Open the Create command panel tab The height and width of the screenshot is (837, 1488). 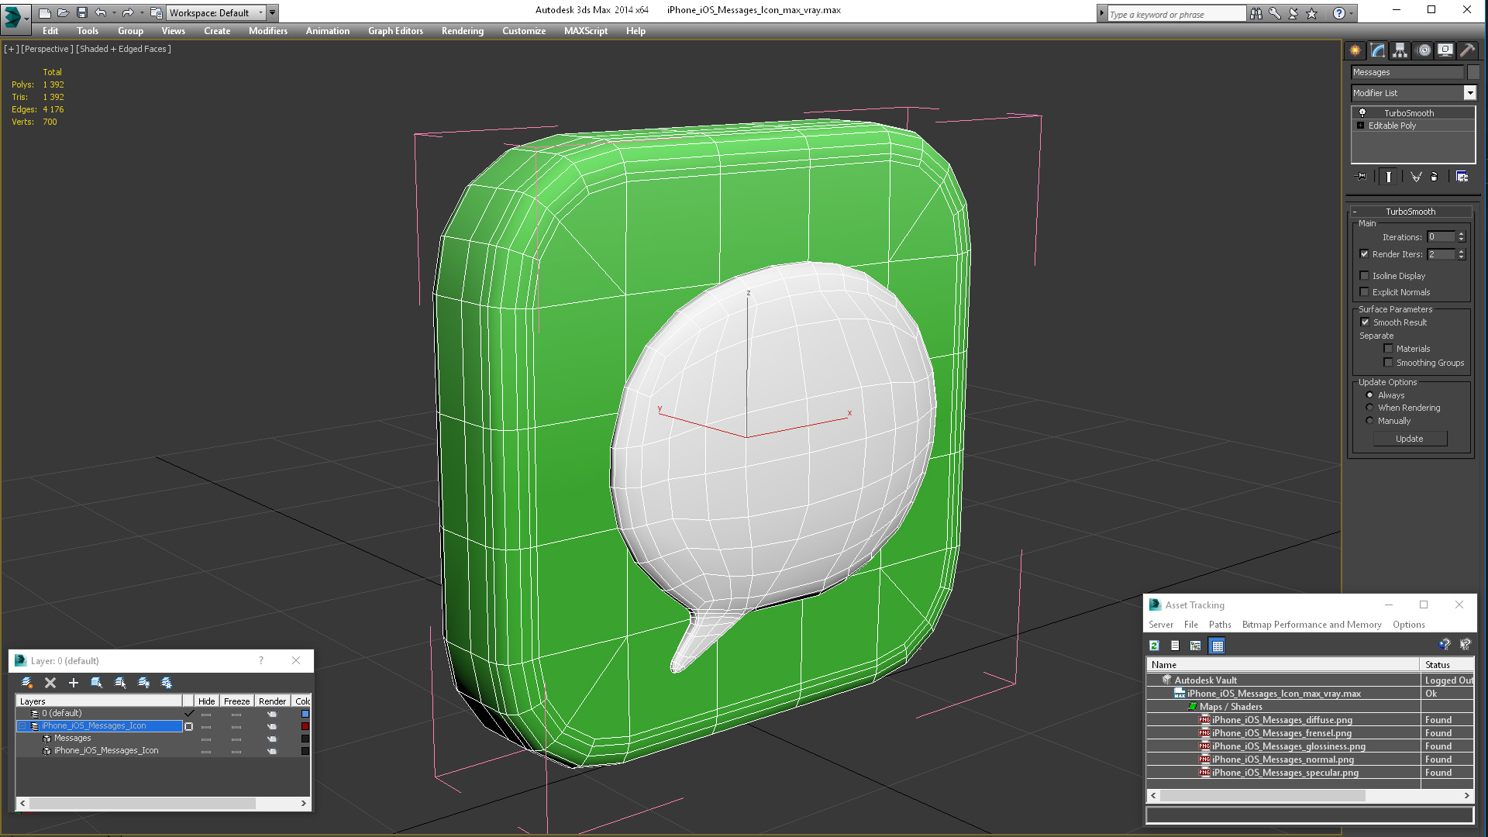tap(1355, 50)
